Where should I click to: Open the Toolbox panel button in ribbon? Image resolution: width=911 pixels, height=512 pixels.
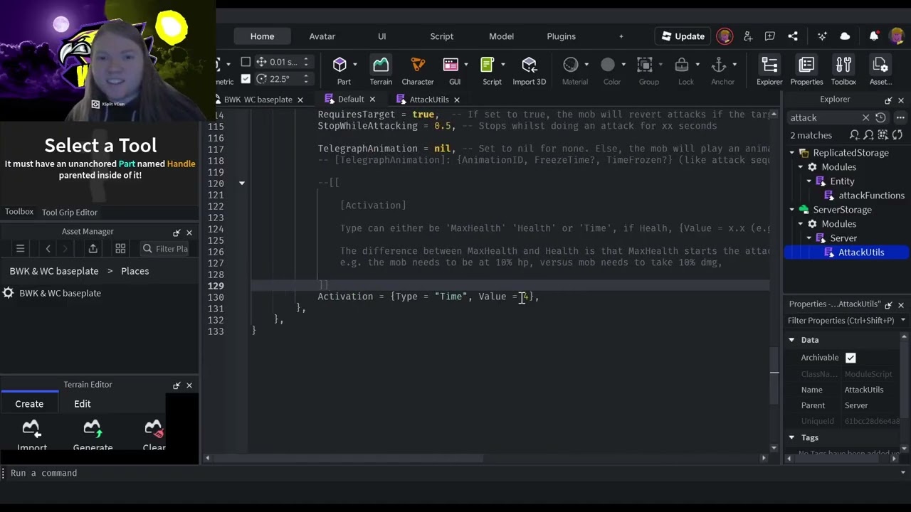tap(843, 70)
